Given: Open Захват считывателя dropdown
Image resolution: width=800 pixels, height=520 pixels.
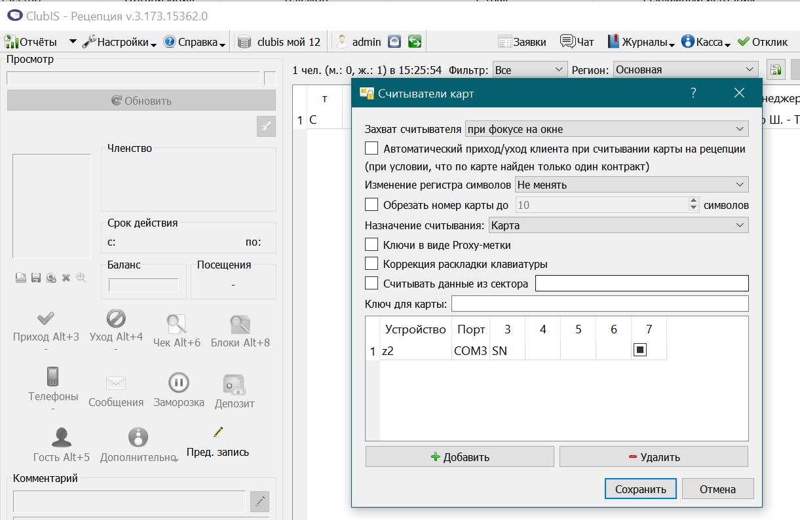Looking at the screenshot, I should coord(607,129).
